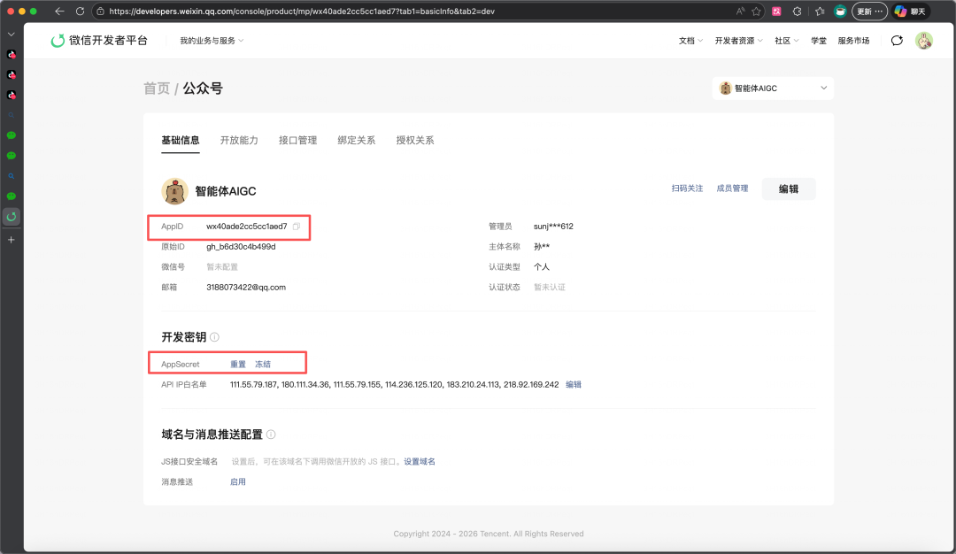Open the 成员管理 link

pyautogui.click(x=732, y=189)
